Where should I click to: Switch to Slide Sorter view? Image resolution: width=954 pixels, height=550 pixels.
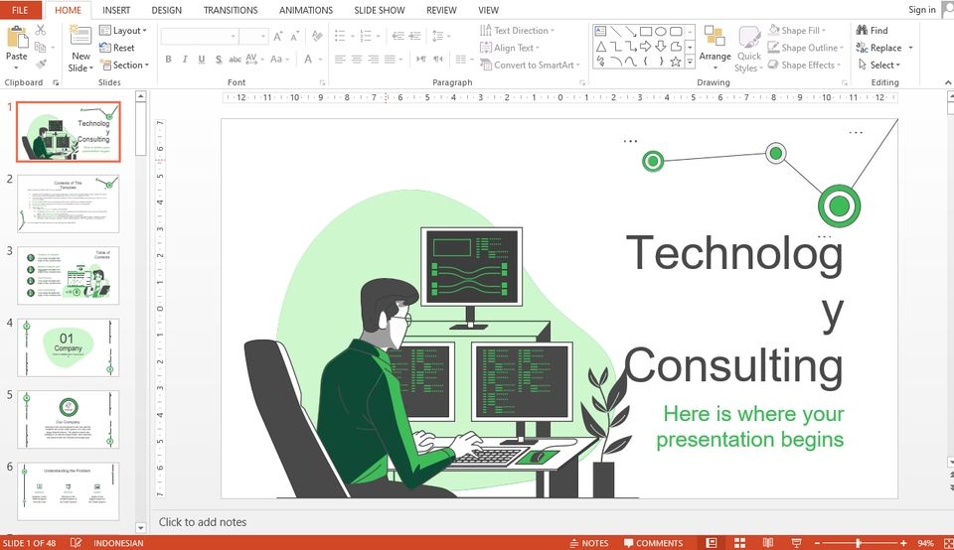pyautogui.click(x=739, y=543)
